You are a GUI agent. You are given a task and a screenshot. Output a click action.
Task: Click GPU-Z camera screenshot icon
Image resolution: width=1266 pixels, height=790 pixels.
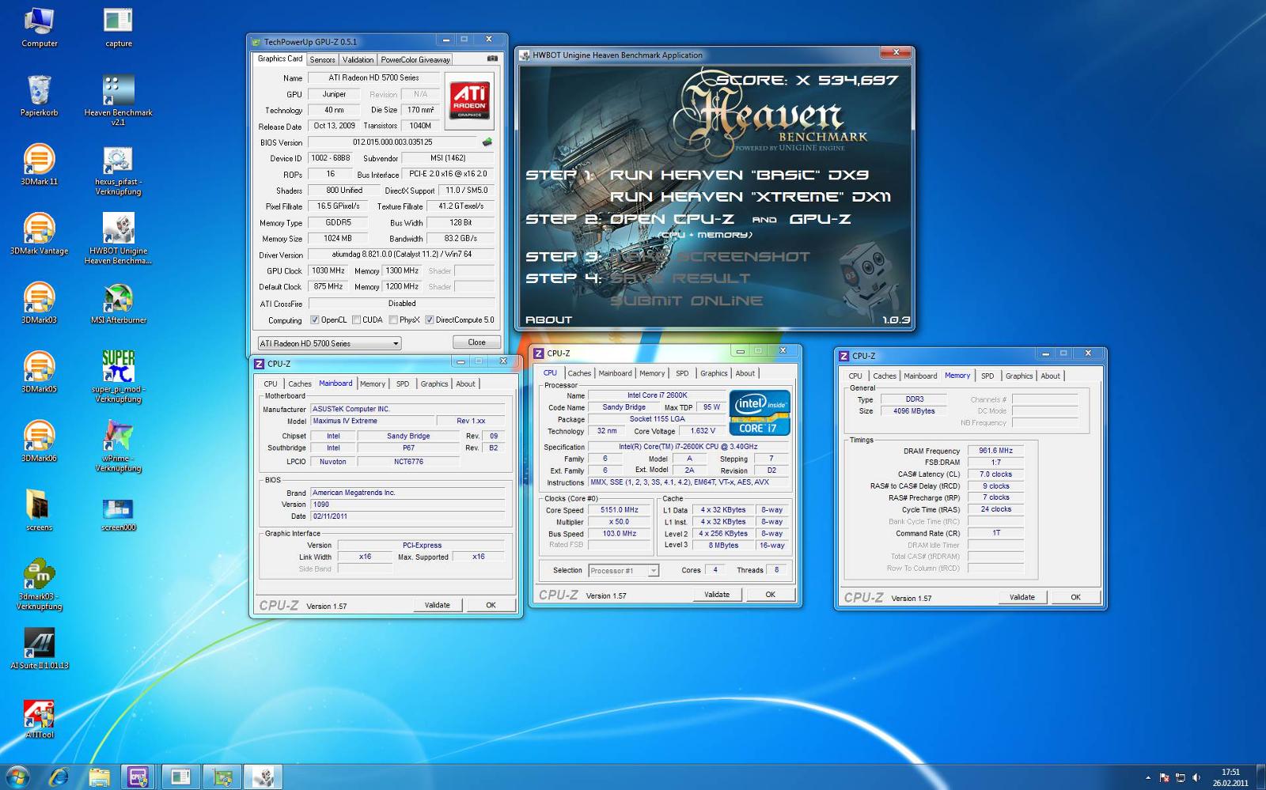click(x=492, y=59)
